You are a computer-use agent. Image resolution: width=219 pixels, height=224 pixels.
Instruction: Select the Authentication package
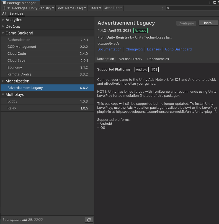click(x=47, y=40)
